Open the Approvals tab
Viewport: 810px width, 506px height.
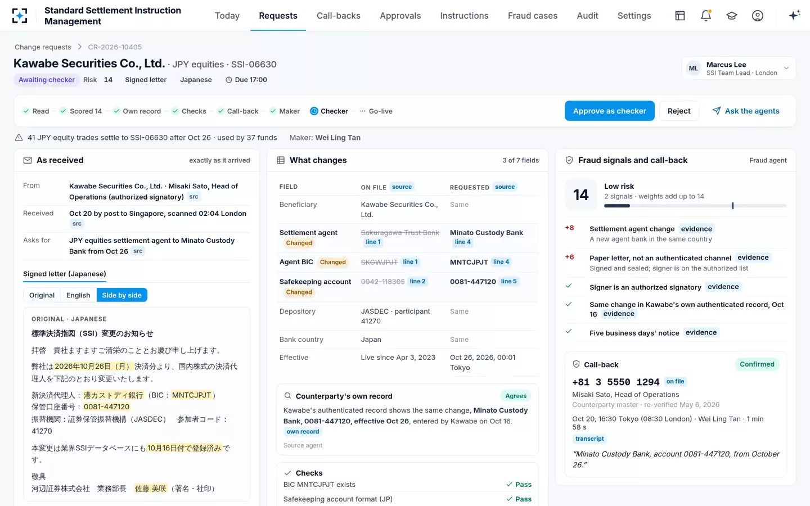pos(400,16)
